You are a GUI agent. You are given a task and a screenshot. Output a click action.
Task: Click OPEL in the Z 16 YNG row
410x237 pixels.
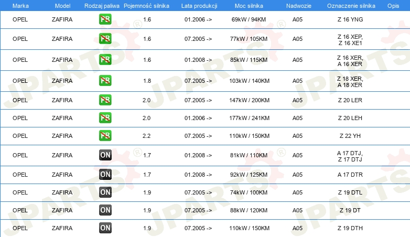[20, 19]
